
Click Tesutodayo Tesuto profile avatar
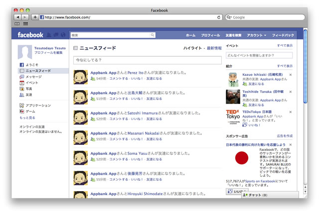pyautogui.click(x=25, y=52)
